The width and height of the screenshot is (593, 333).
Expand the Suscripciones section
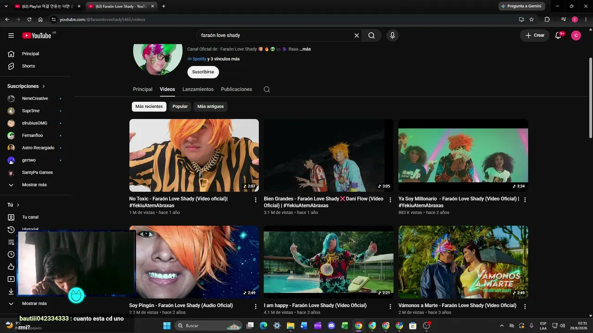point(26,86)
